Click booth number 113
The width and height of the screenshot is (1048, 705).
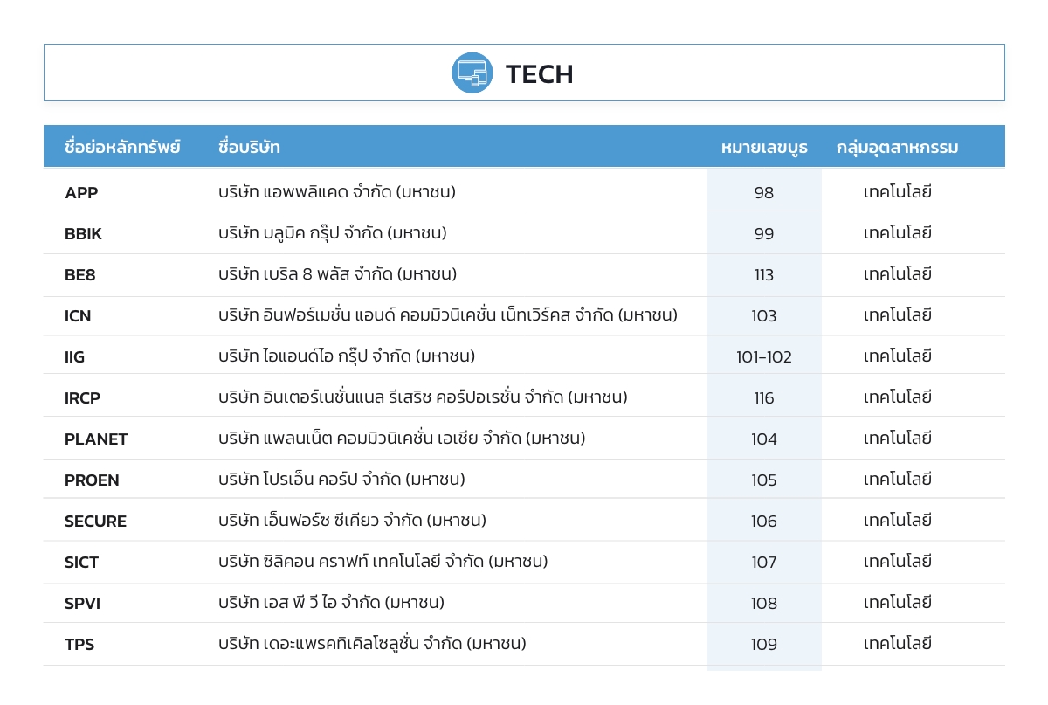tap(764, 274)
